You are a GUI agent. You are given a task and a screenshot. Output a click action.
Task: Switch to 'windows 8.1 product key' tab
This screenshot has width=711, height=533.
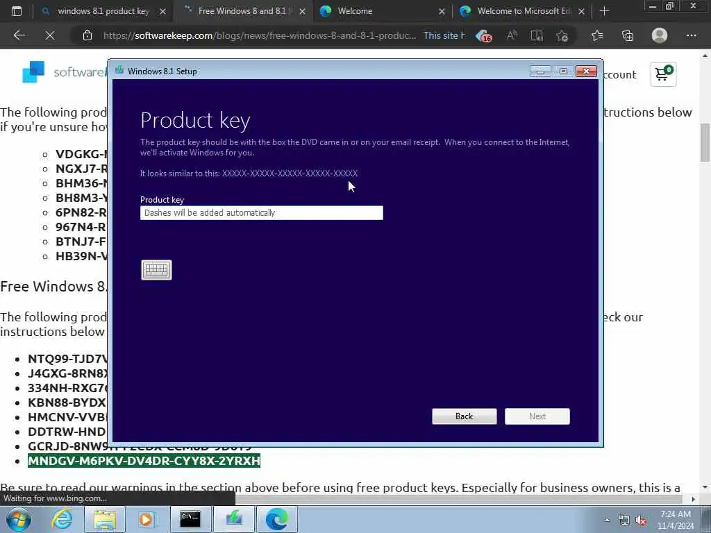(x=103, y=11)
